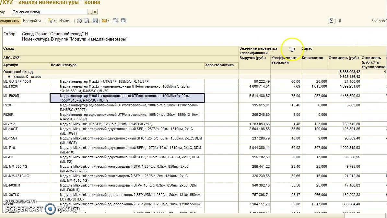Open the Все действия menu
387x218 pixels.
(x=379, y=21)
